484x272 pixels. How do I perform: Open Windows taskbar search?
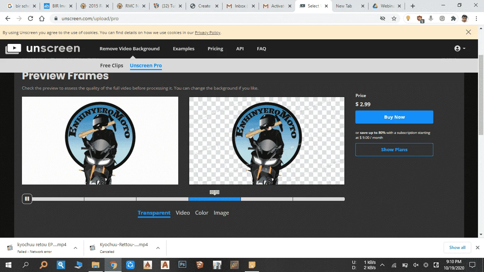pyautogui.click(x=26, y=265)
